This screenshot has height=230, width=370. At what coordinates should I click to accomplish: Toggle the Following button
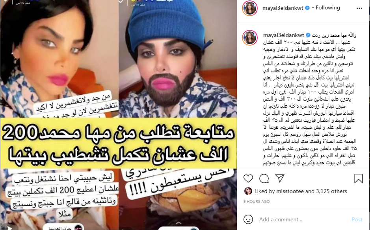pos(328,8)
